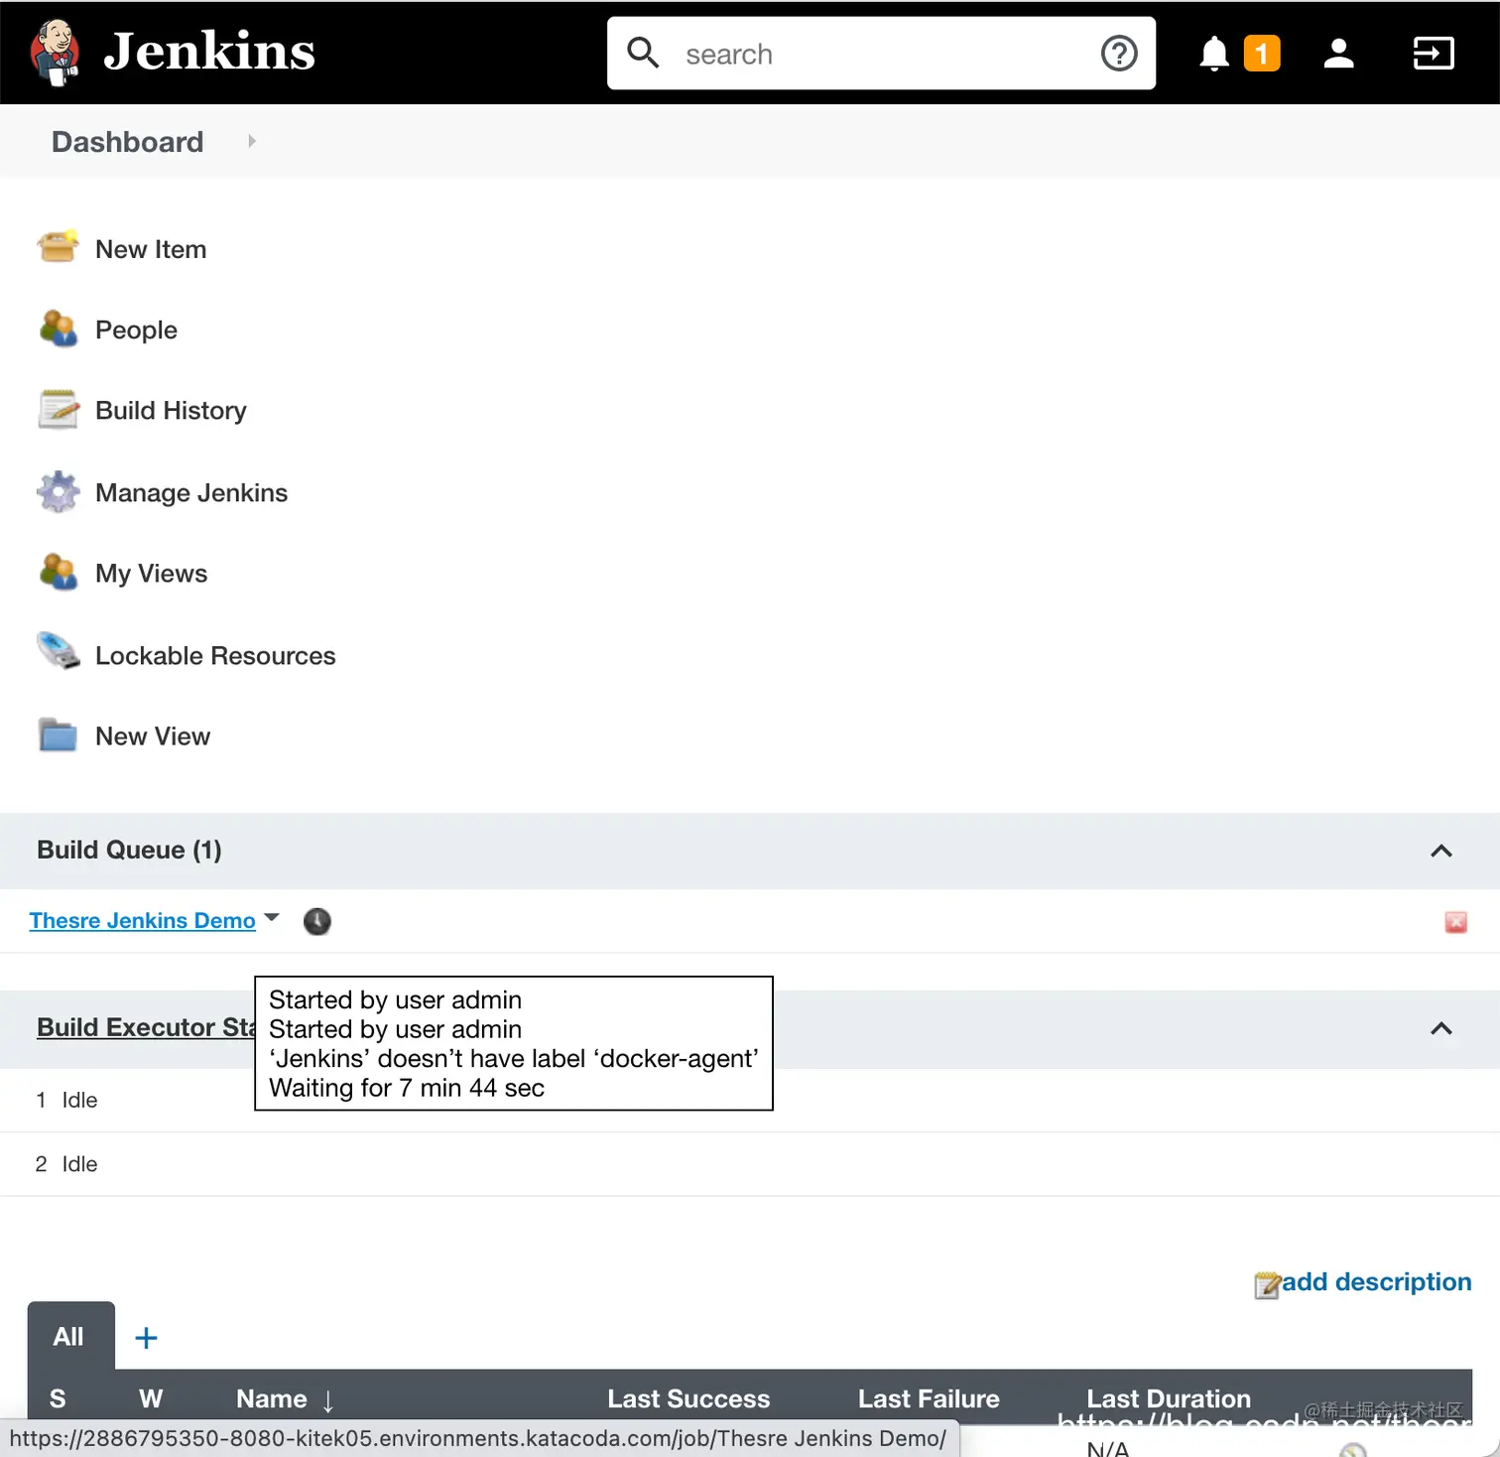
Task: Open the search help question mark icon
Action: (x=1119, y=53)
